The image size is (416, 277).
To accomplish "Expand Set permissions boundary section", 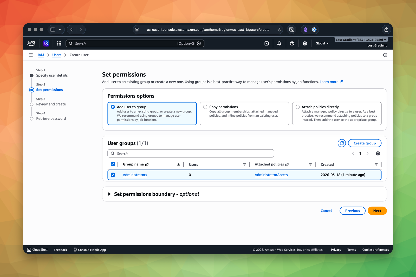I will 109,194.
